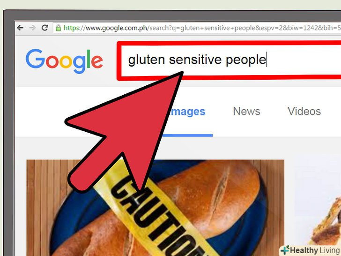Click the word 'people' in search field
This screenshot has width=341, height=256.
246,60
